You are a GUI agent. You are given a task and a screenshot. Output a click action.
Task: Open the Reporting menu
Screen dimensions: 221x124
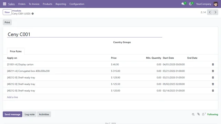[x=61, y=4]
